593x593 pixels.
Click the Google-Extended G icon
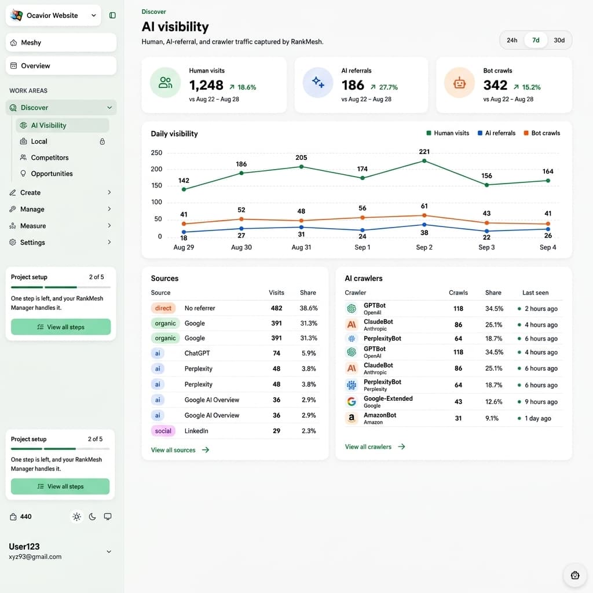coord(352,401)
